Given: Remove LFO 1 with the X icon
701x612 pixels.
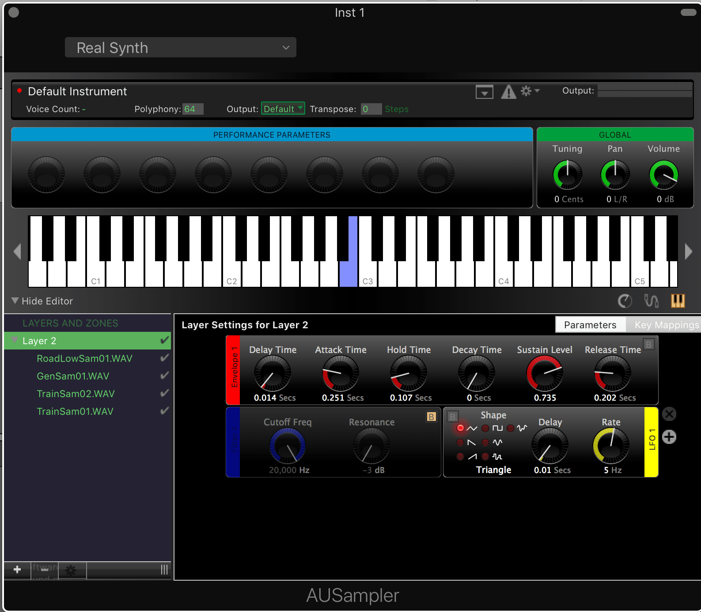Looking at the screenshot, I should pyautogui.click(x=669, y=414).
